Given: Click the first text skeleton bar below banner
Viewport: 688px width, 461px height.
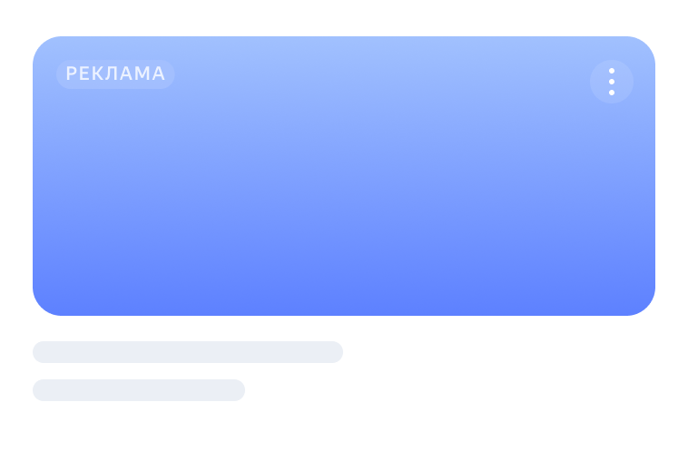Looking at the screenshot, I should tap(188, 352).
